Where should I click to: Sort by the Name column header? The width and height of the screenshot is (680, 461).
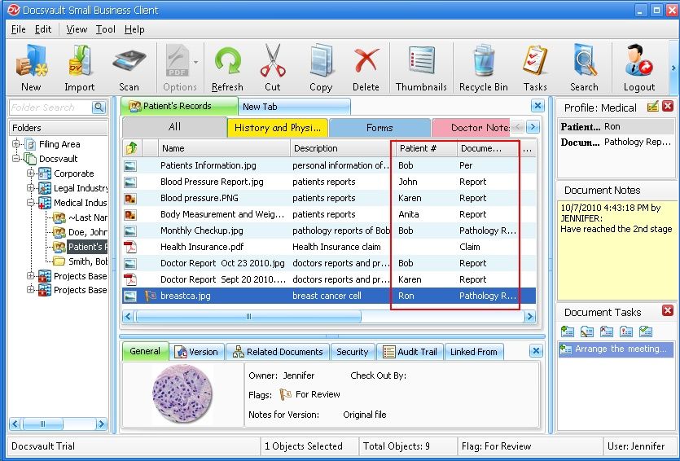pyautogui.click(x=224, y=148)
